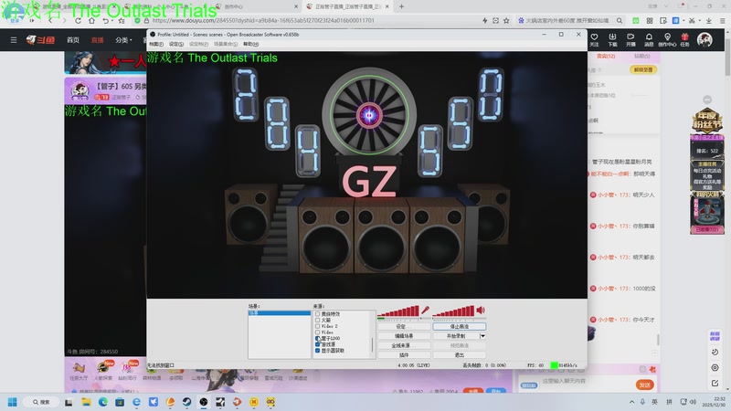The height and width of the screenshot is (411, 731).
Task: Click the browser address bar URL
Action: (263, 20)
